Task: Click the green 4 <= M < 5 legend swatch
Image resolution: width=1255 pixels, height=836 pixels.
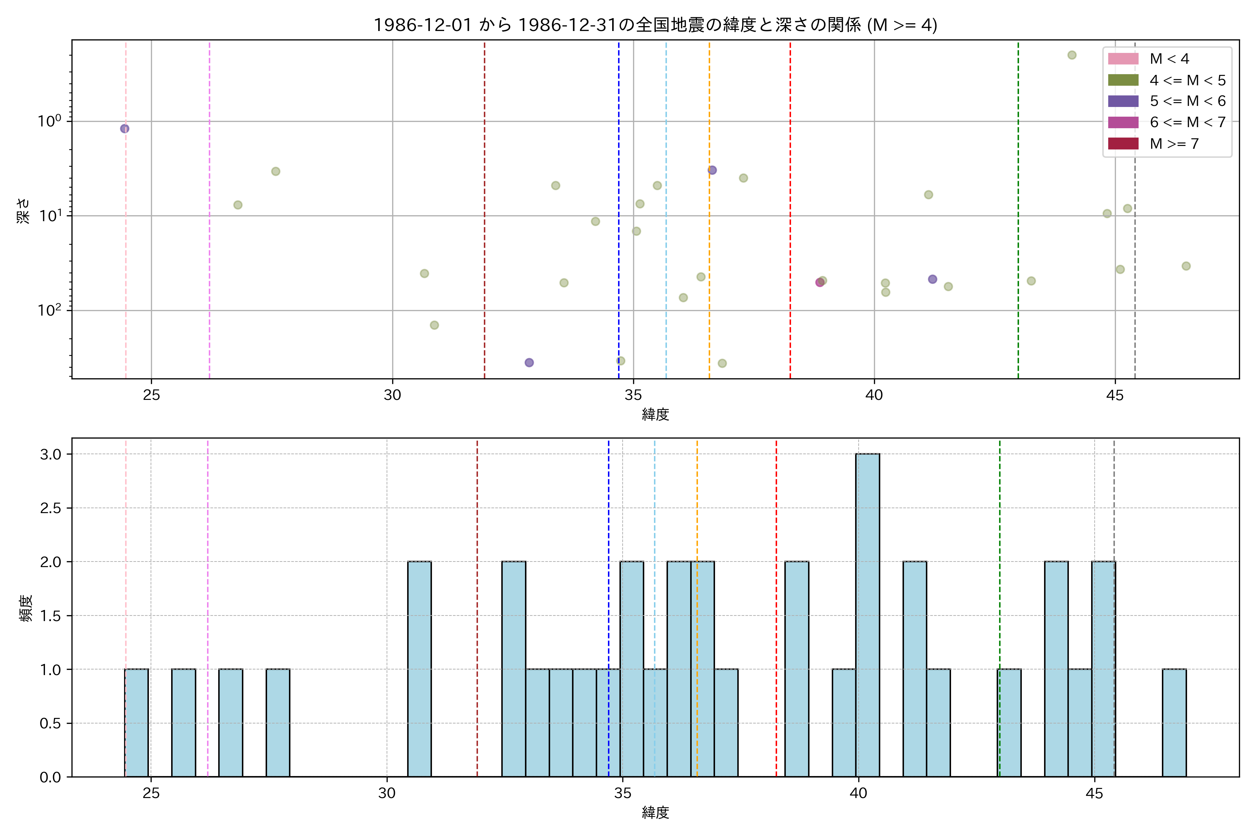Action: tap(1123, 80)
